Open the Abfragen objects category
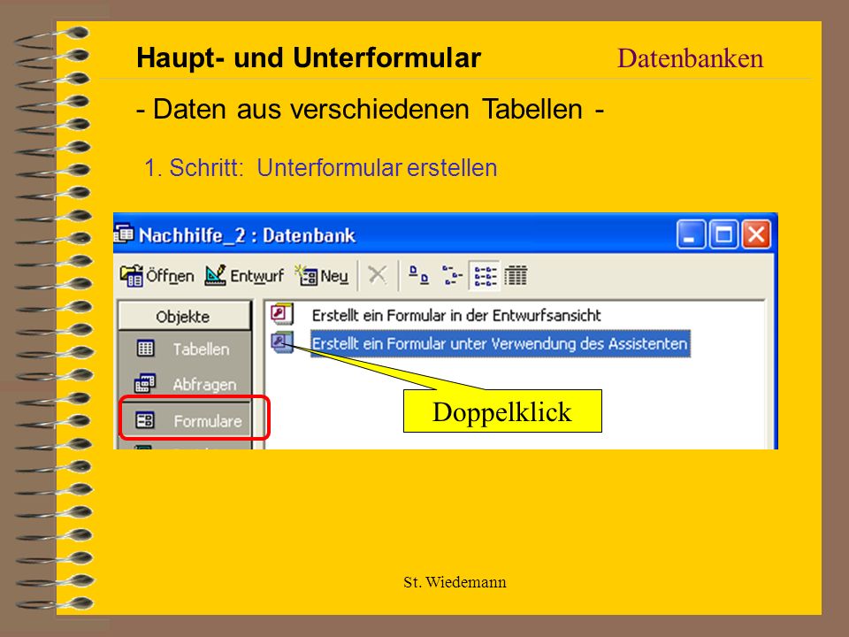The image size is (849, 637). coord(184,384)
